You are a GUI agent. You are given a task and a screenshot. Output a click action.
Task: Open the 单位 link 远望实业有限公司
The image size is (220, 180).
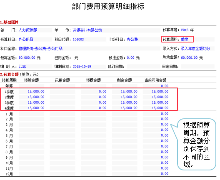click(x=87, y=30)
